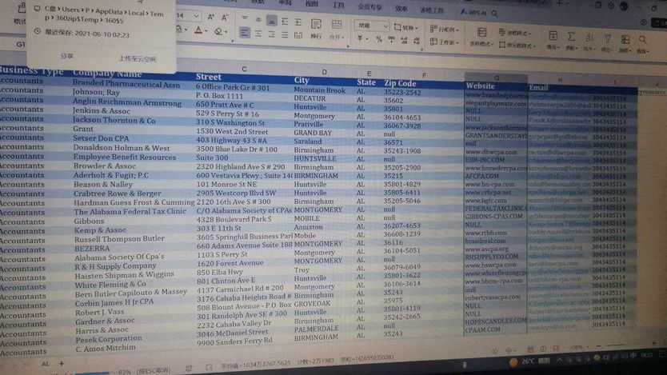Toggle the highlighted align left button
Image resolution: width=667 pixels, height=375 pixels.
(245, 32)
